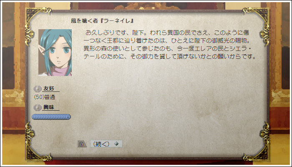Click the (50)普通 friendship value text
The height and width of the screenshot is (167, 292).
pyautogui.click(x=45, y=97)
